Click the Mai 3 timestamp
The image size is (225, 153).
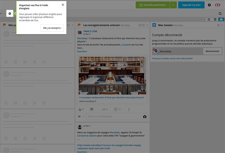[88, 126]
